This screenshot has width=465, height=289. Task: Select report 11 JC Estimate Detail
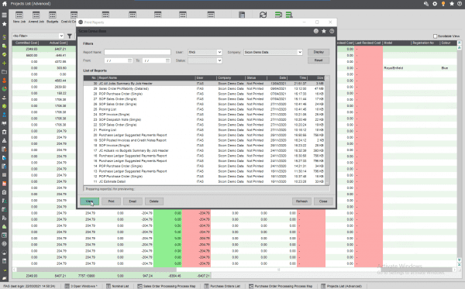pyautogui.click(x=204, y=181)
